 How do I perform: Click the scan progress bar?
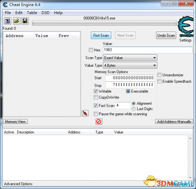pyautogui.click(x=104, y=23)
